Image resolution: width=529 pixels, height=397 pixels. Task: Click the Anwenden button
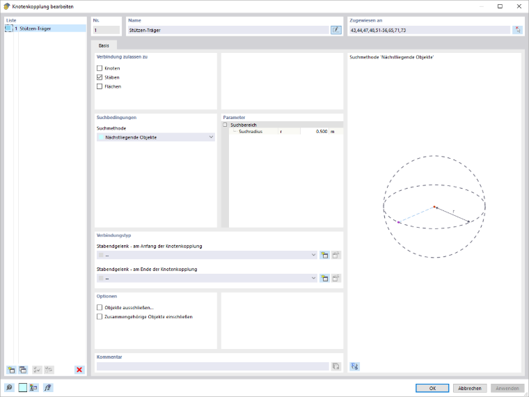(x=507, y=388)
